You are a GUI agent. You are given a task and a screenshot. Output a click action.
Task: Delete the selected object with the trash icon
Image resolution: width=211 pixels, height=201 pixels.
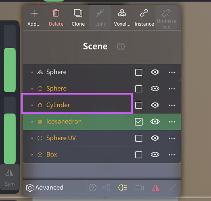(x=56, y=18)
